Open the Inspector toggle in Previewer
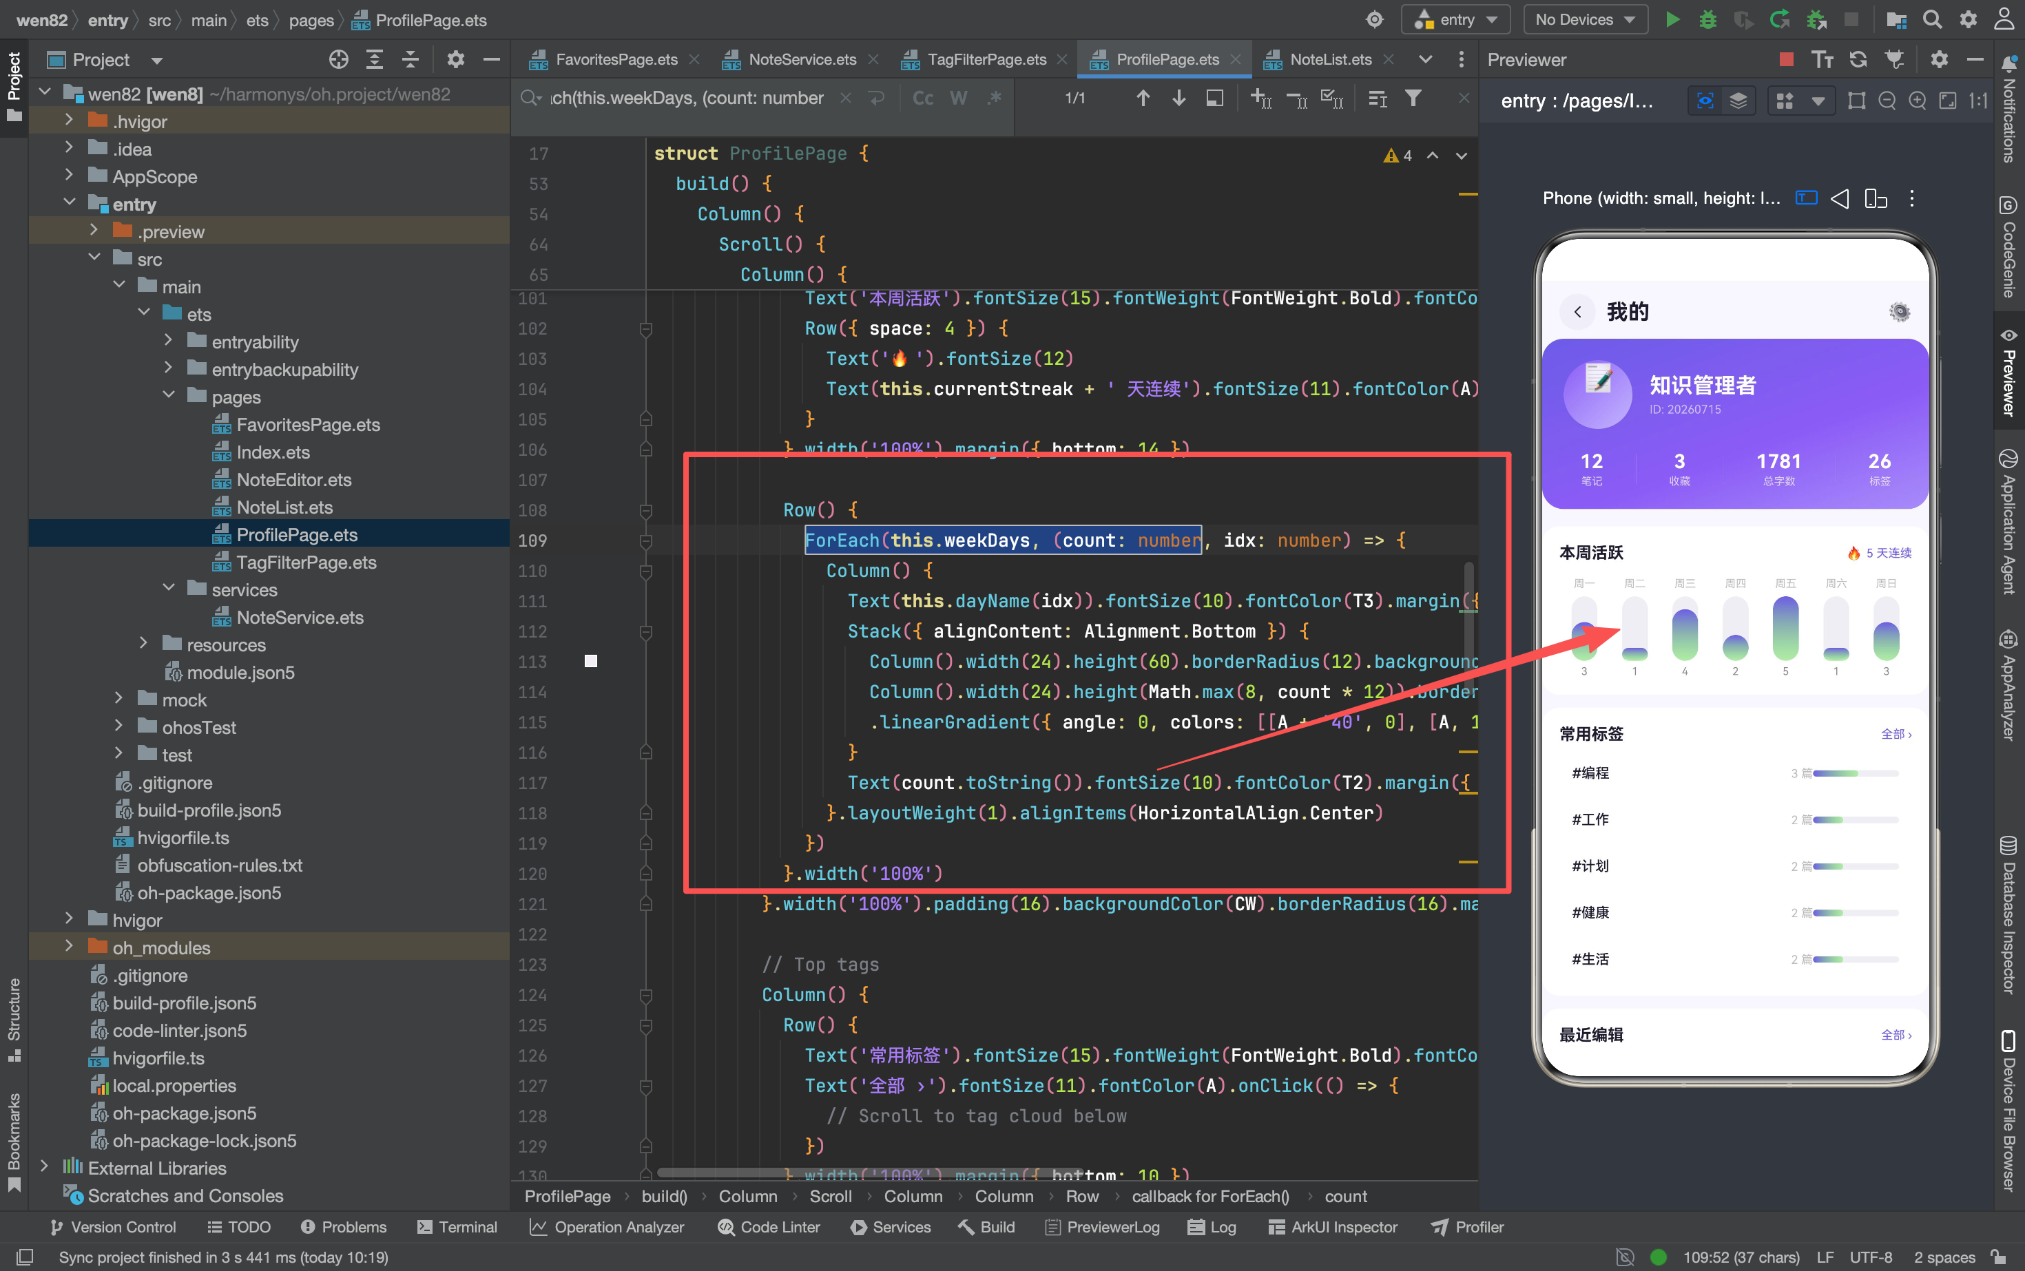Image resolution: width=2025 pixels, height=1271 pixels. point(1705,101)
